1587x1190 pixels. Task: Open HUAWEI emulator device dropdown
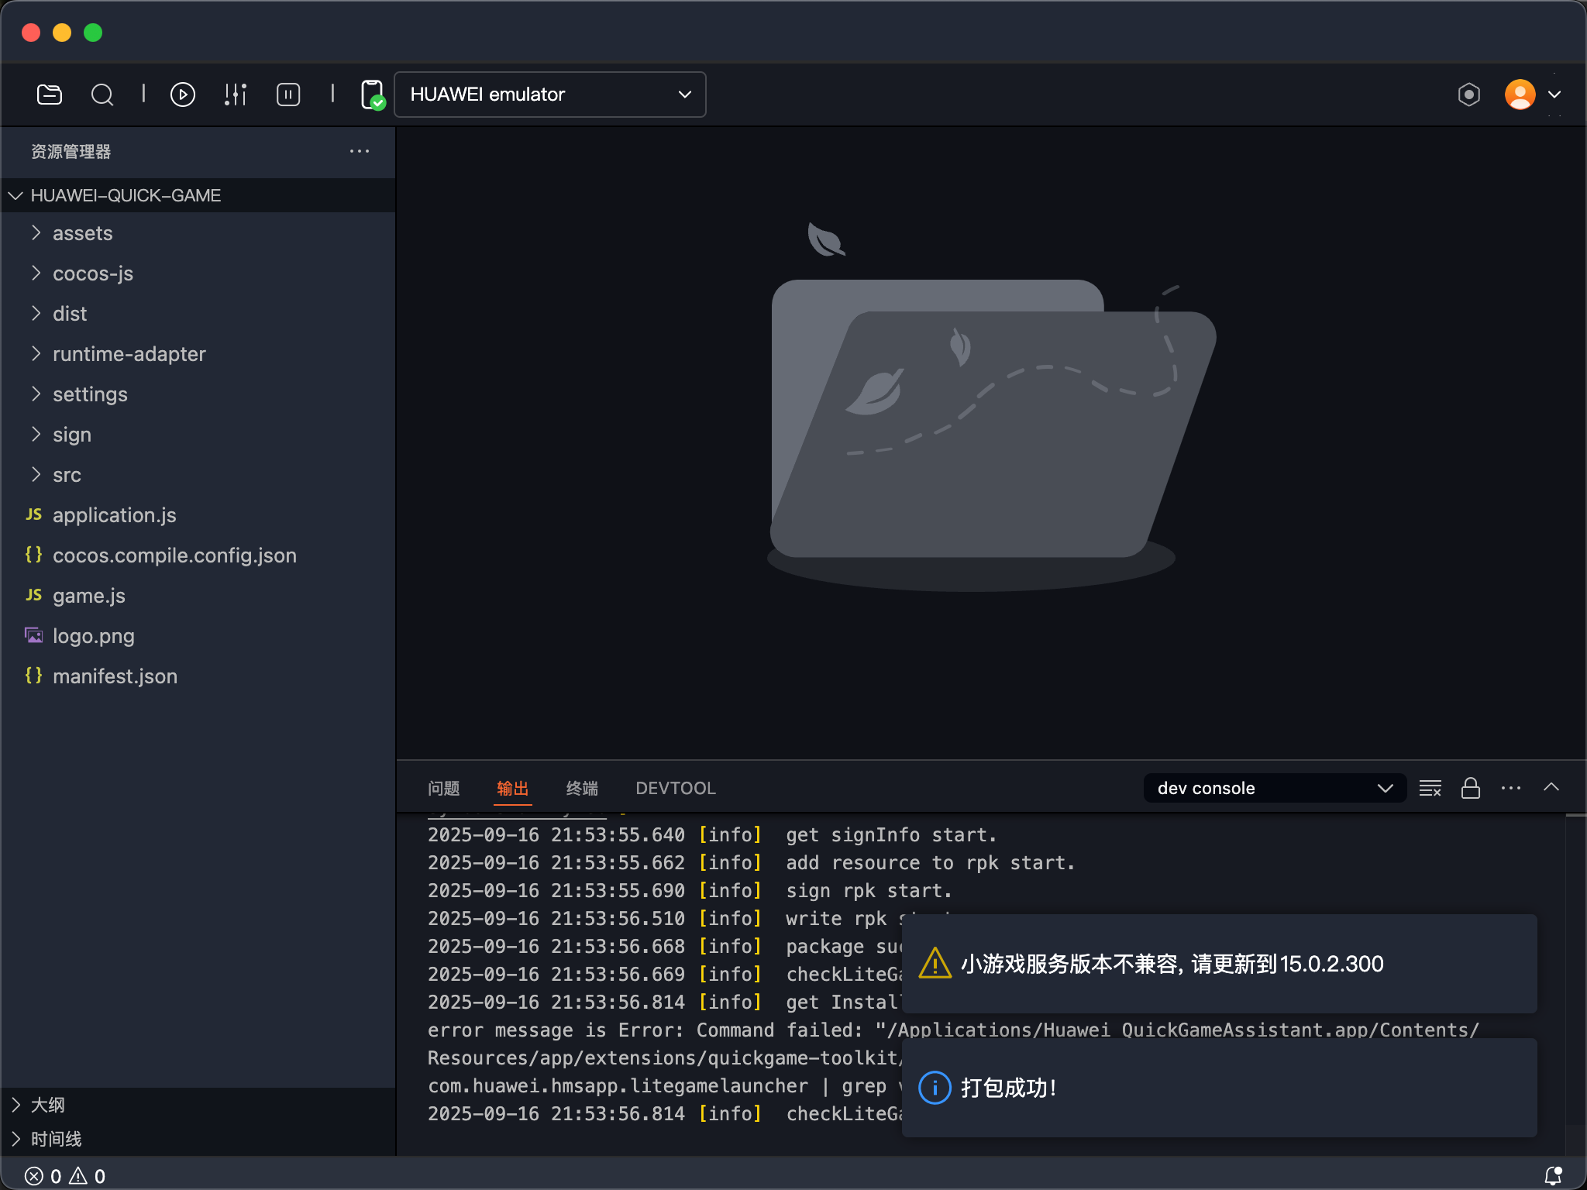click(549, 95)
